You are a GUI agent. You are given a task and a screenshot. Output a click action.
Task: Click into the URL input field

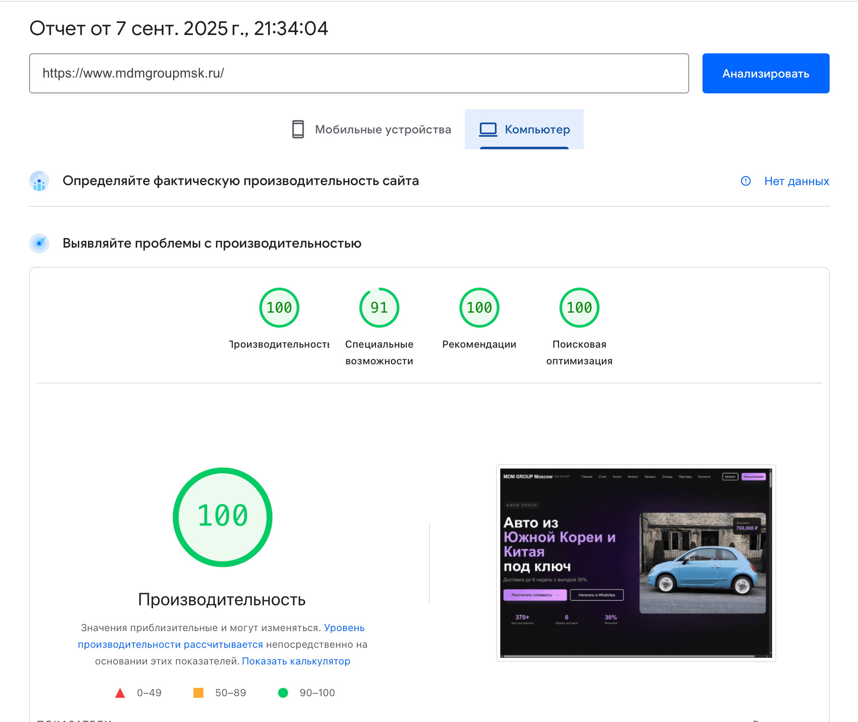click(x=359, y=73)
